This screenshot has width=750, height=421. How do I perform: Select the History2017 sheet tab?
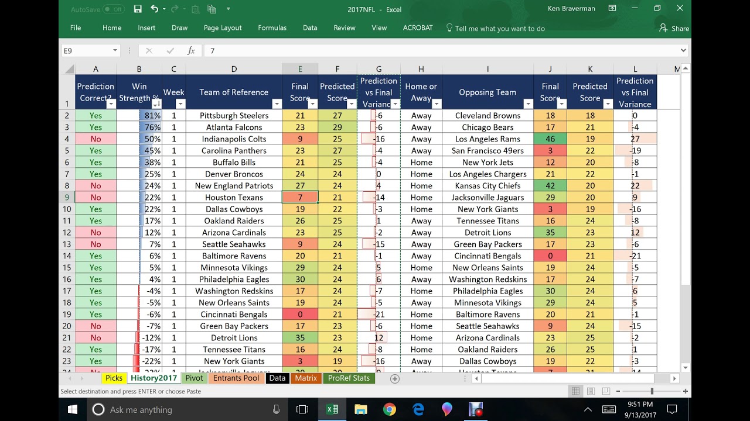[154, 378]
